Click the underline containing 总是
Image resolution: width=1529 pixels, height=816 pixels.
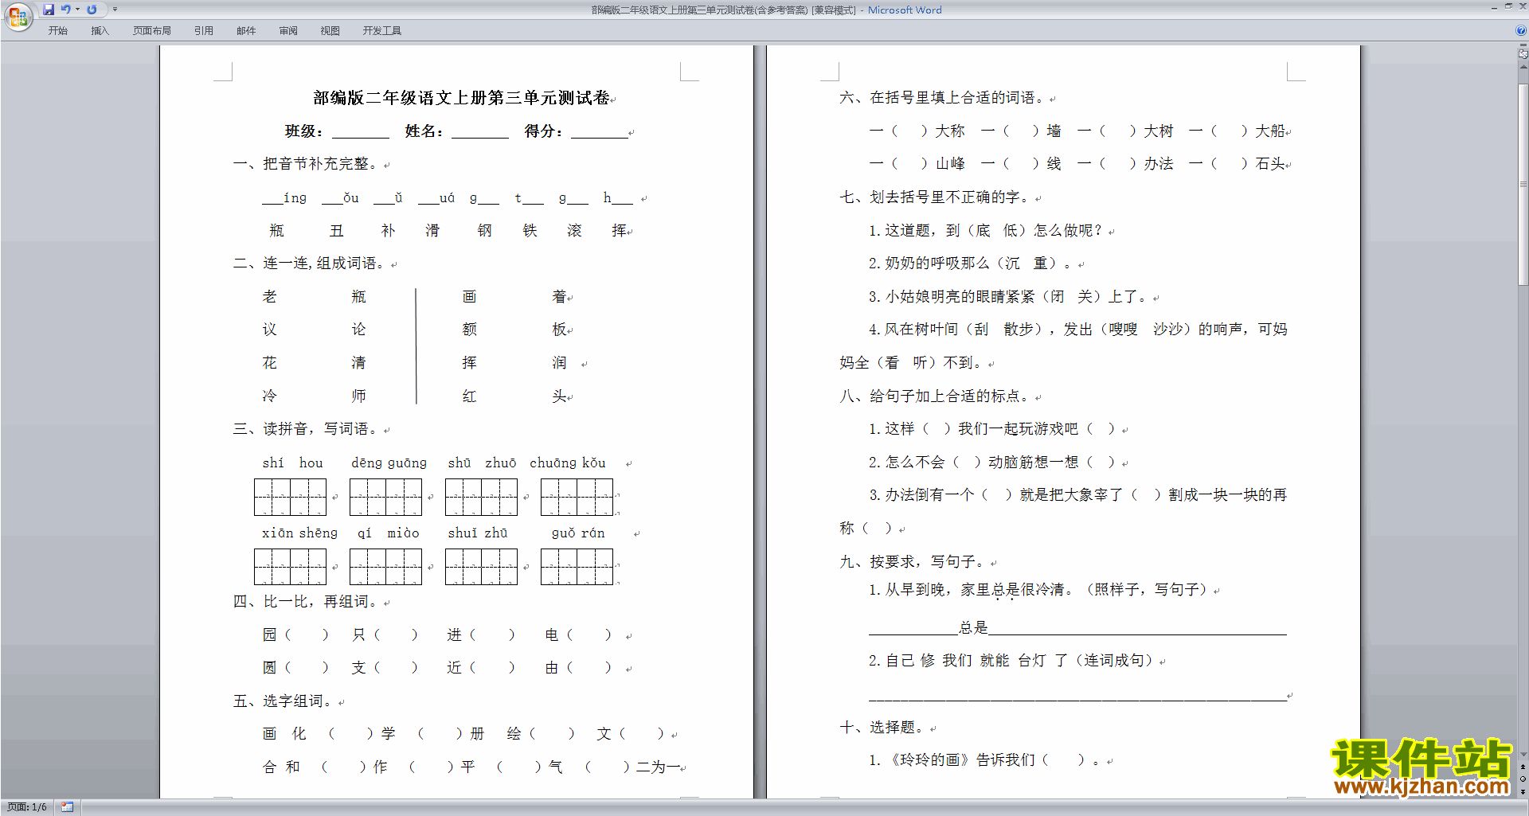(1077, 628)
